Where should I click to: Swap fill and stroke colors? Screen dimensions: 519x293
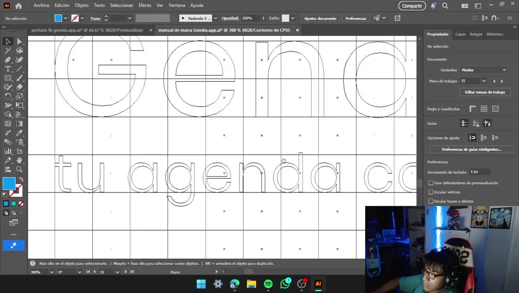coord(21,179)
